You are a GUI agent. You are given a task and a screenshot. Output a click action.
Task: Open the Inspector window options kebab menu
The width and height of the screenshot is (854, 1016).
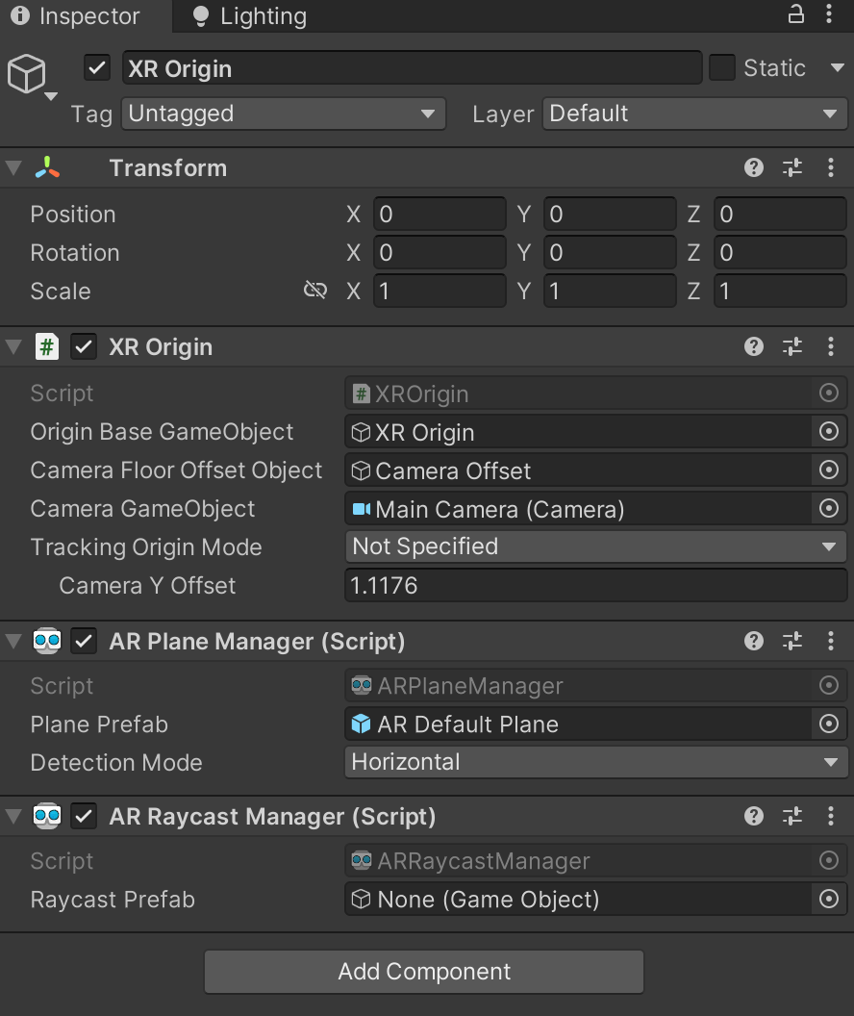coord(831,15)
